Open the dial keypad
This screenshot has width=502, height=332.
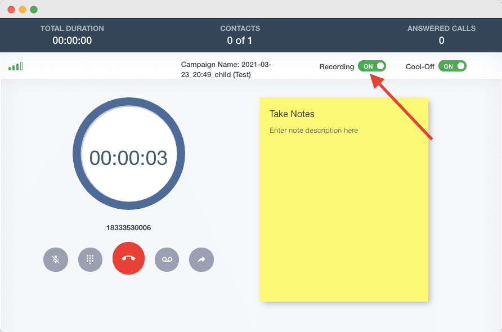(90, 259)
